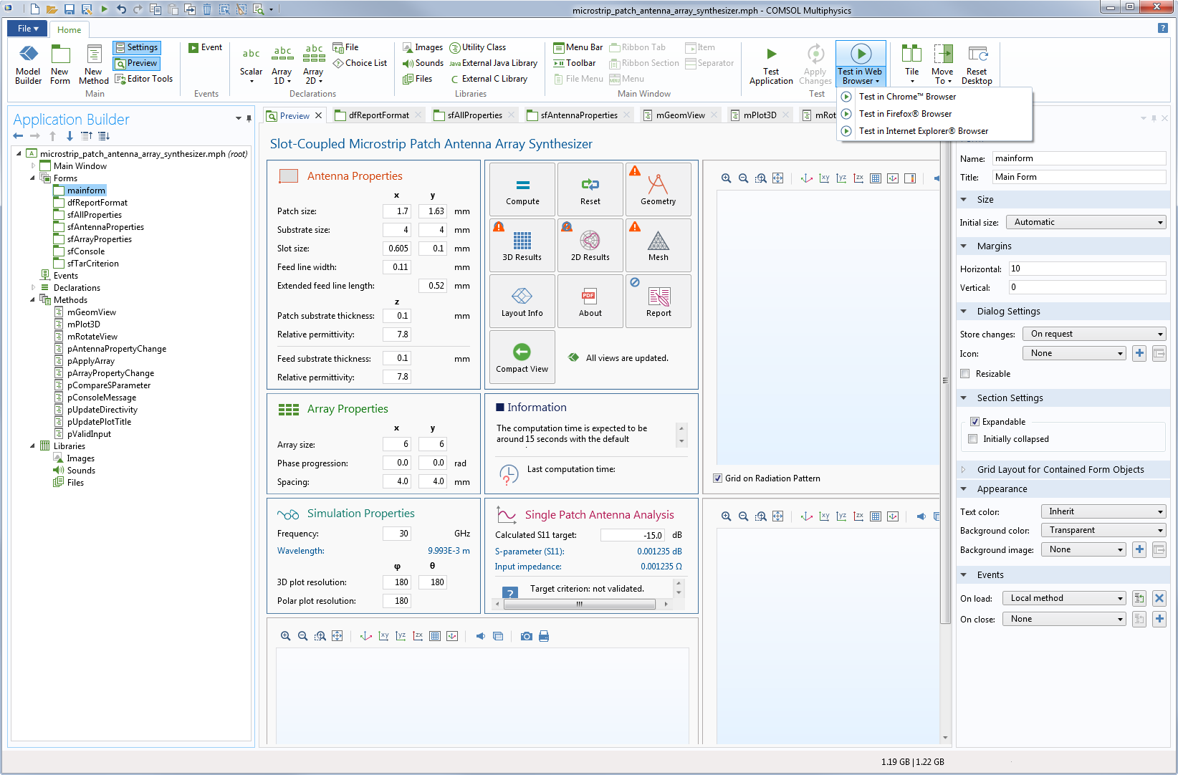Image resolution: width=1178 pixels, height=775 pixels.
Task: Open the Mesh view button
Action: coord(659,246)
